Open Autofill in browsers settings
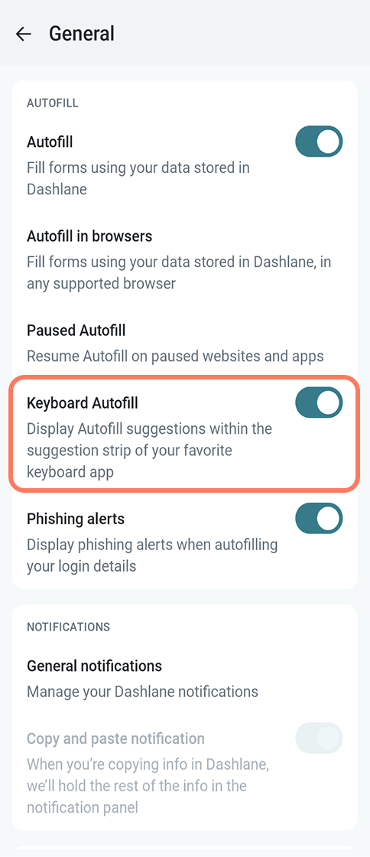Image resolution: width=370 pixels, height=857 pixels. click(x=185, y=260)
